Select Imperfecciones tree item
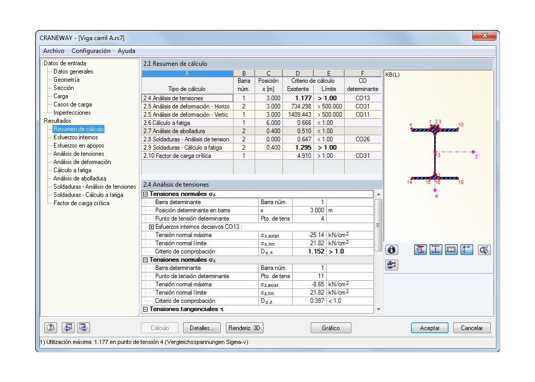The width and height of the screenshot is (535, 382). point(72,113)
